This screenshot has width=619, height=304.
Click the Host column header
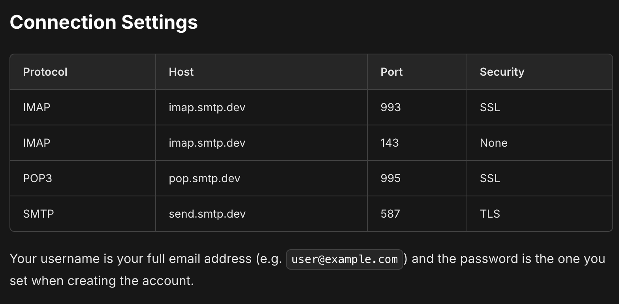point(181,72)
